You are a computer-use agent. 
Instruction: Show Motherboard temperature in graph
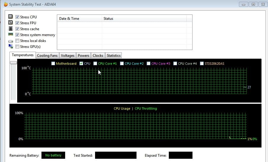[53, 64]
